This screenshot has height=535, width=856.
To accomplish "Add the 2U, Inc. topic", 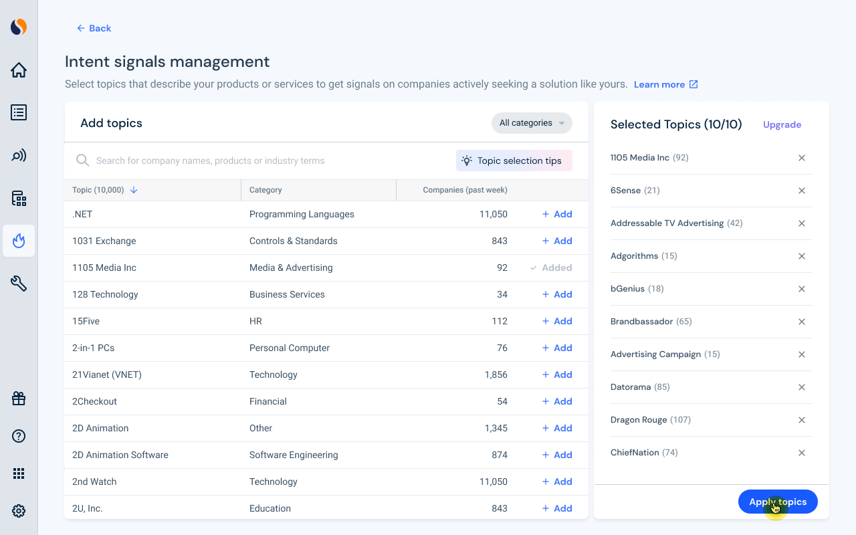I will pyautogui.click(x=557, y=508).
